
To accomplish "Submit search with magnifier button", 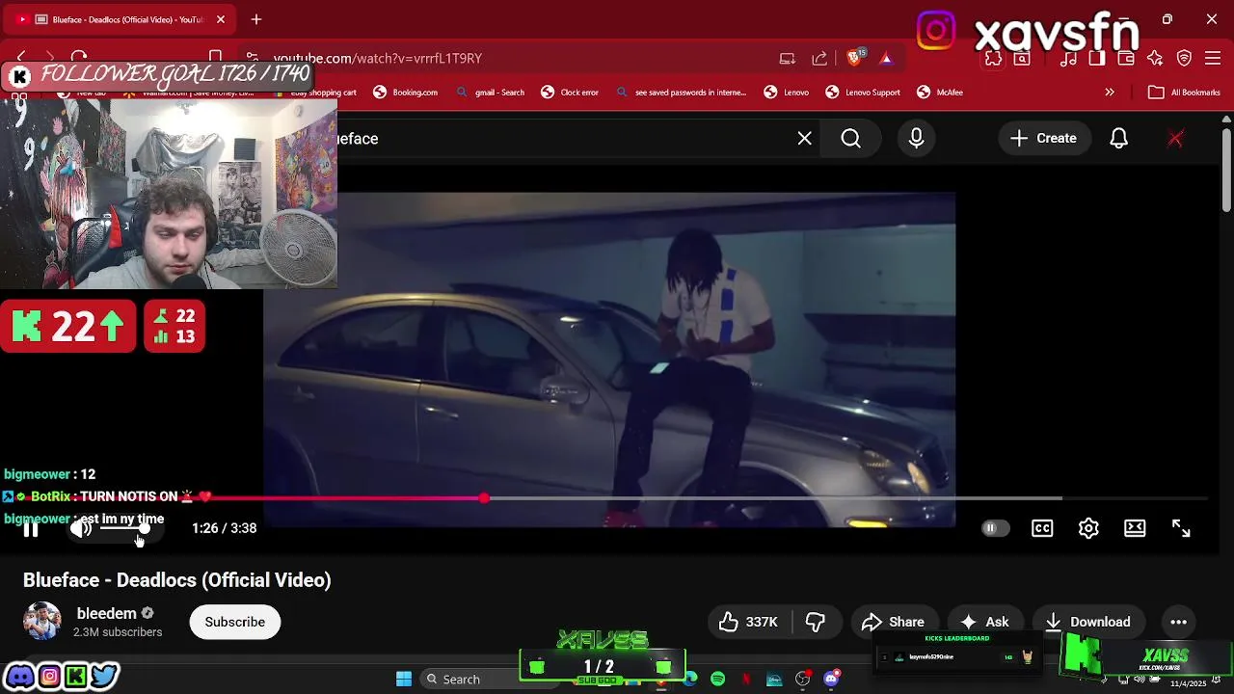I will coord(850,139).
